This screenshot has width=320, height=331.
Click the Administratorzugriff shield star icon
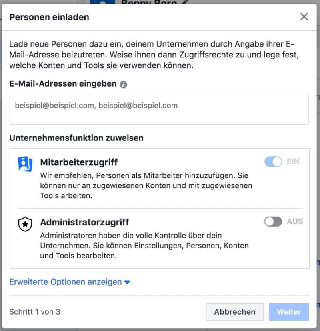click(x=25, y=224)
